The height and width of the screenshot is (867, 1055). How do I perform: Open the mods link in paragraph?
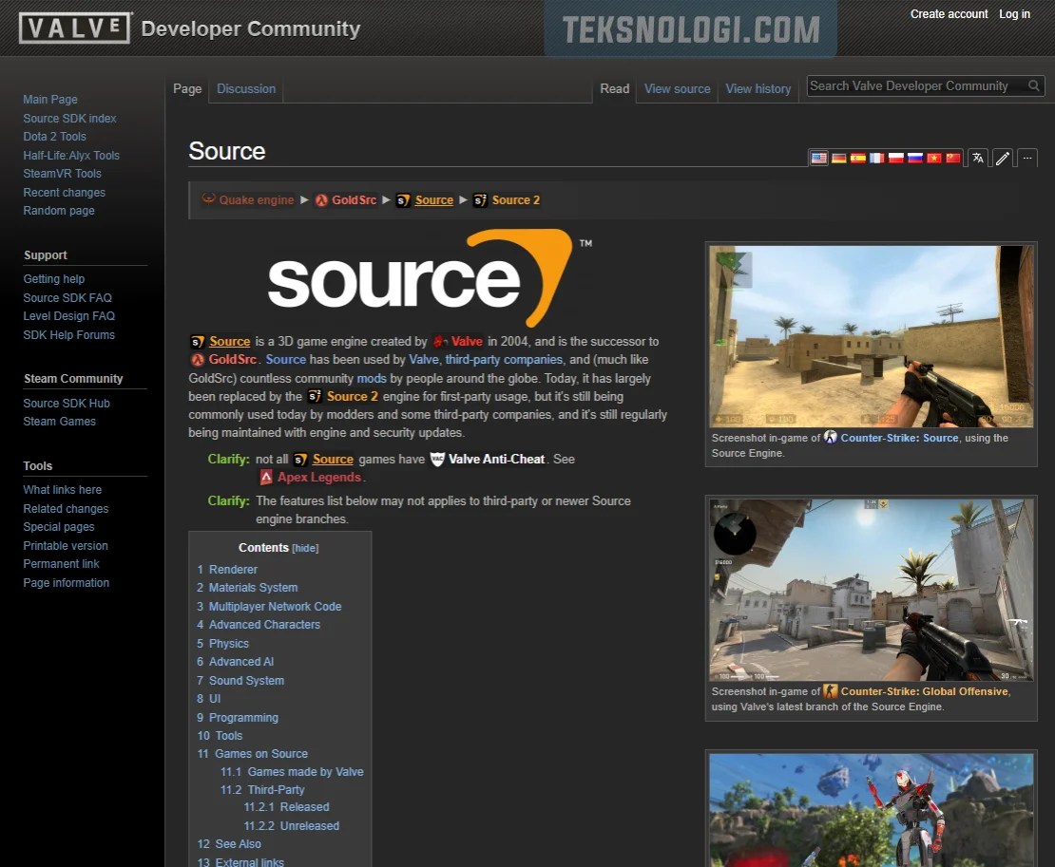[372, 378]
